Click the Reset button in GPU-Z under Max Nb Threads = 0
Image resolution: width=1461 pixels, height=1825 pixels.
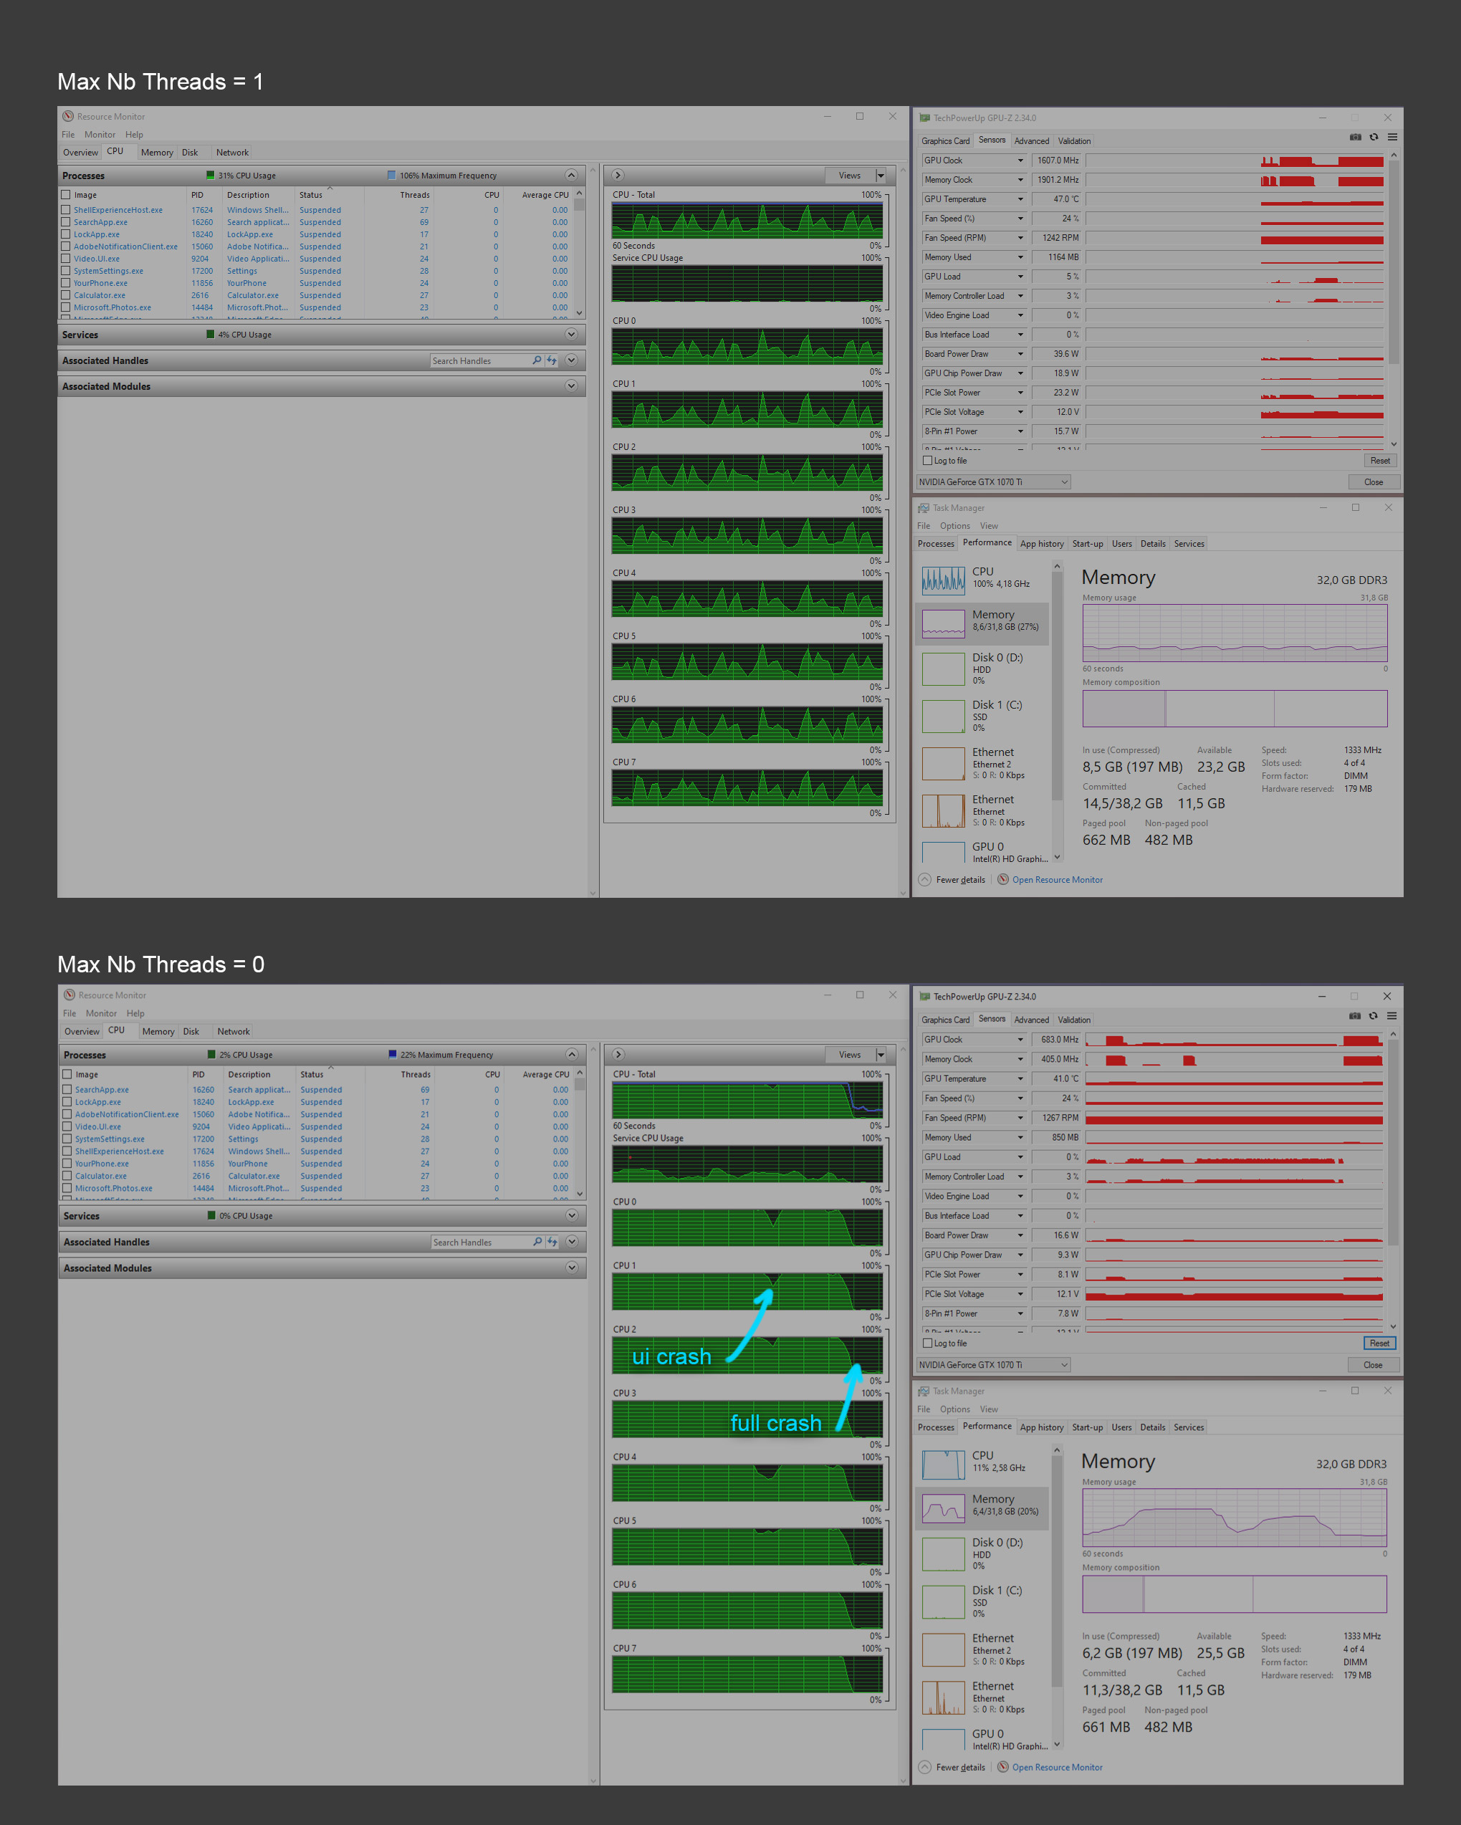[1380, 1343]
